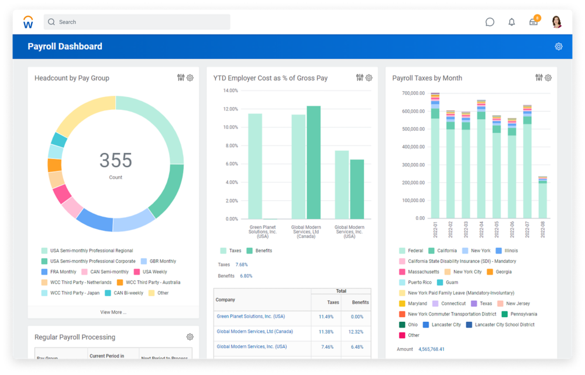Viewport: 585px width, 375px height.
Task: Open the notifications bell
Action: tap(511, 22)
